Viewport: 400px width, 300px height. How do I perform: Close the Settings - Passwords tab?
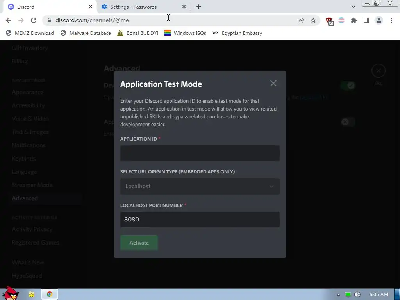(184, 7)
